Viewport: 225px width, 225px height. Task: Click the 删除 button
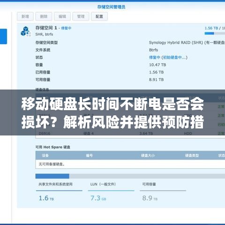click(x=44, y=16)
